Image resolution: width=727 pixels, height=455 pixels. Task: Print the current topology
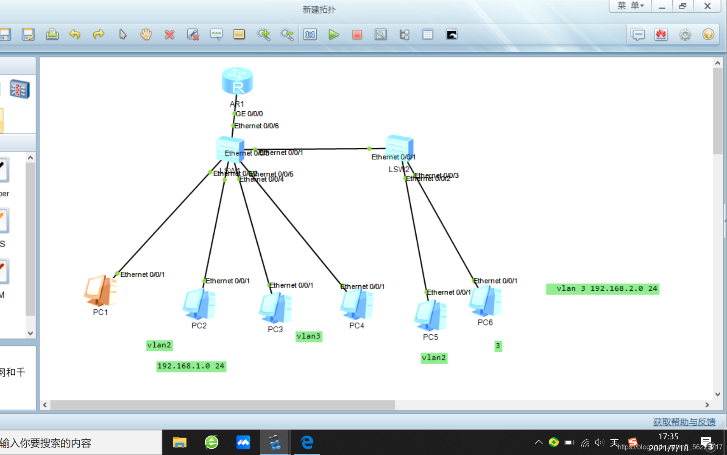(52, 34)
